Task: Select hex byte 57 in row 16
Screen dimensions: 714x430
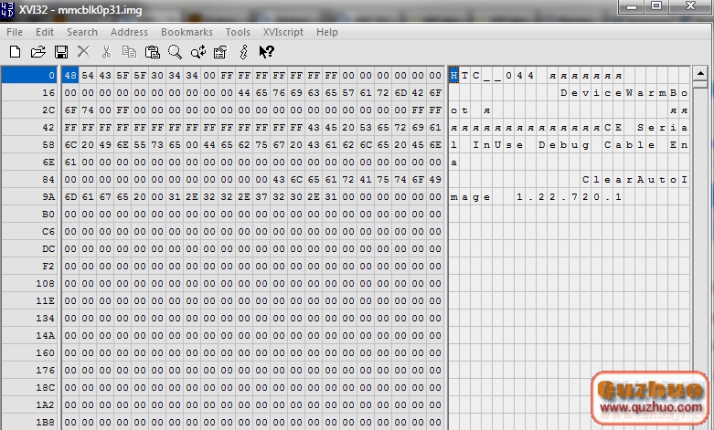Action: pos(348,93)
